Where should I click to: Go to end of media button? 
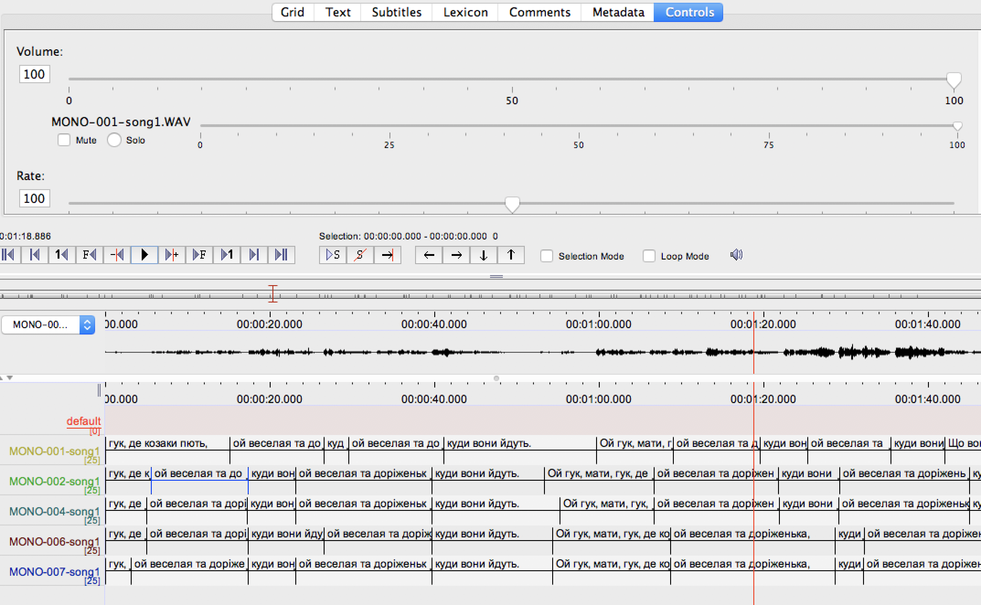282,255
